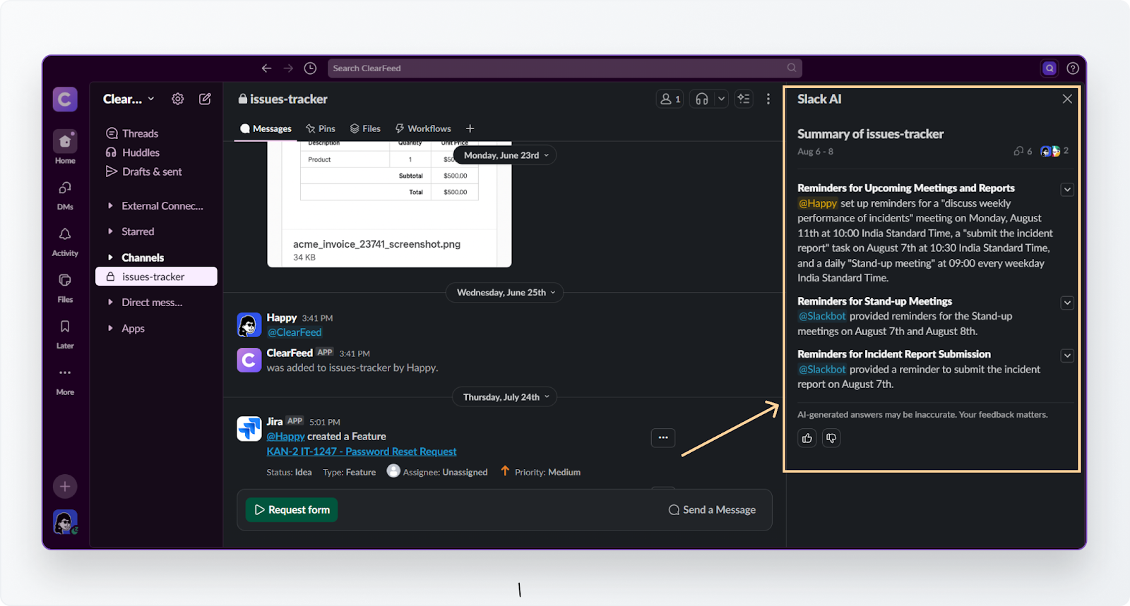Click the message sources count in summary
The image size is (1130, 606).
(1023, 151)
